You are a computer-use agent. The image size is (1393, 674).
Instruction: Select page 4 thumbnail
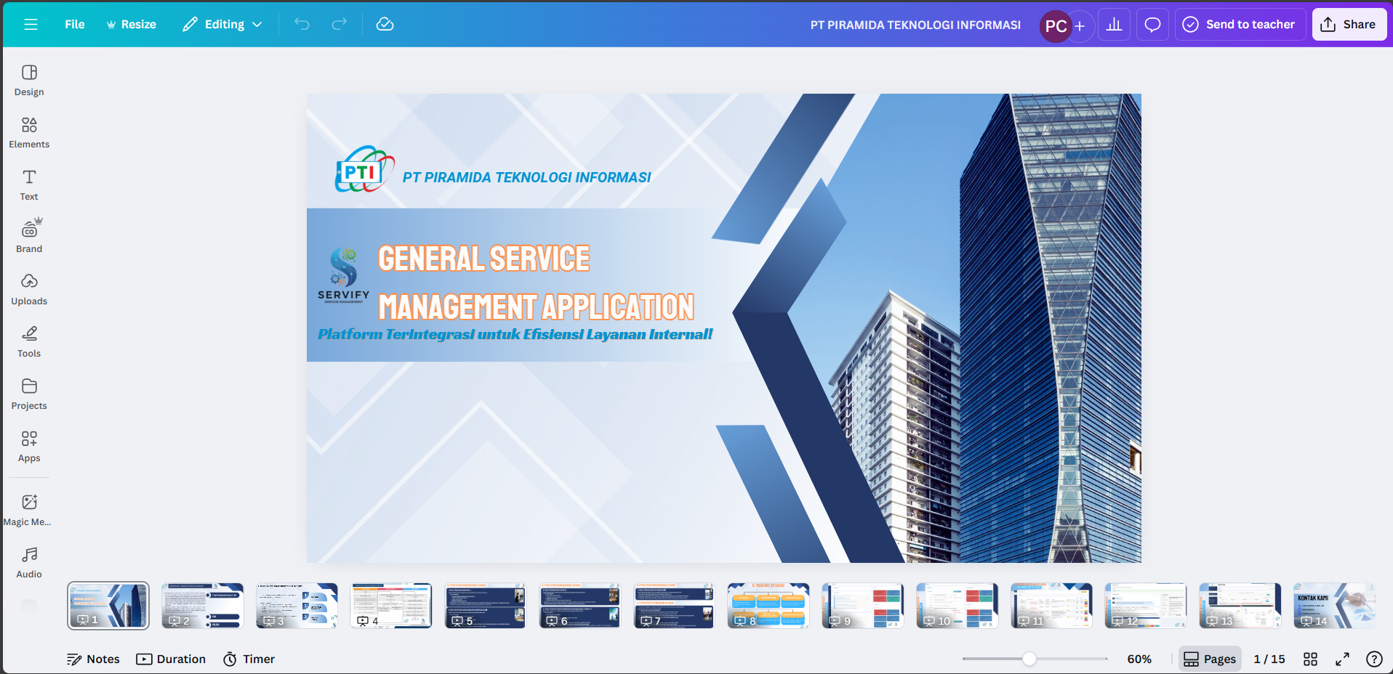[391, 605]
